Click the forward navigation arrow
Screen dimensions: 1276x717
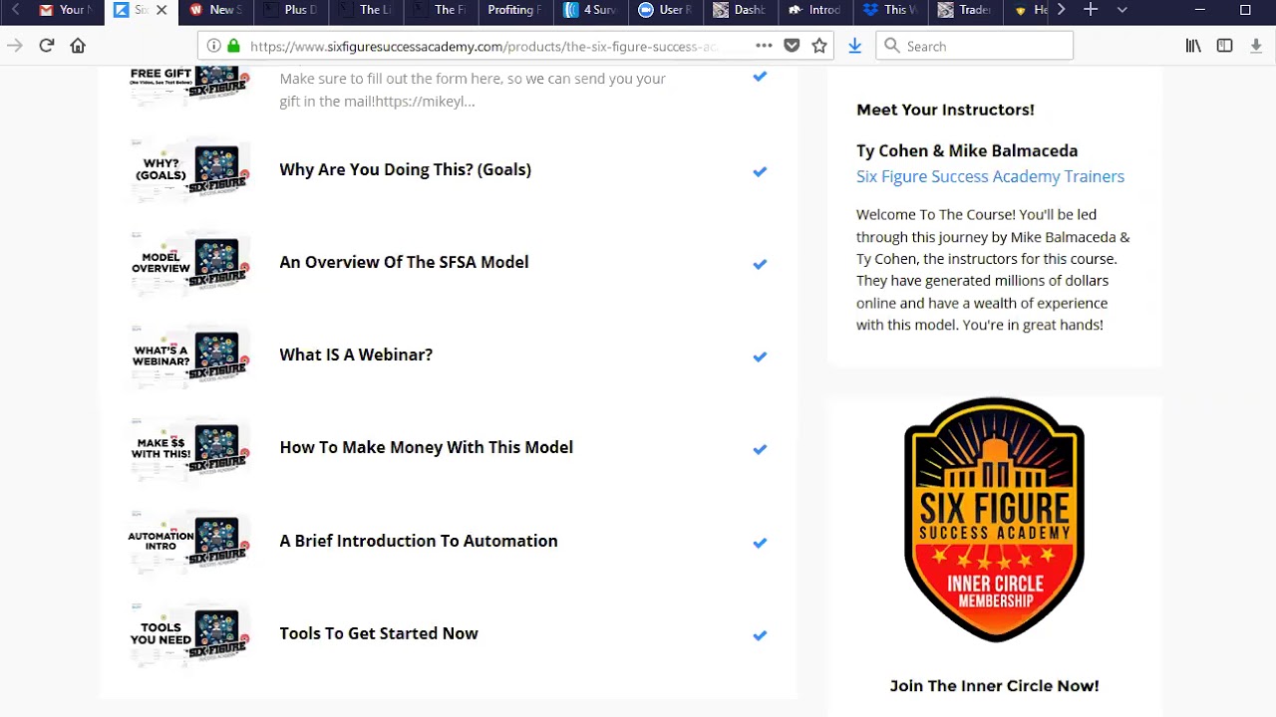pyautogui.click(x=15, y=46)
